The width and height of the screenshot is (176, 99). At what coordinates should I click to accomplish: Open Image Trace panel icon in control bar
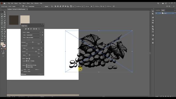[23, 6]
